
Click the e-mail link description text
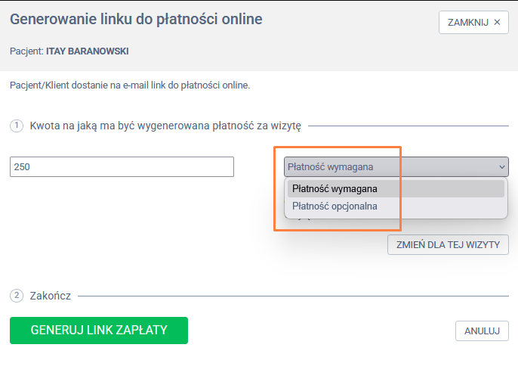point(130,85)
